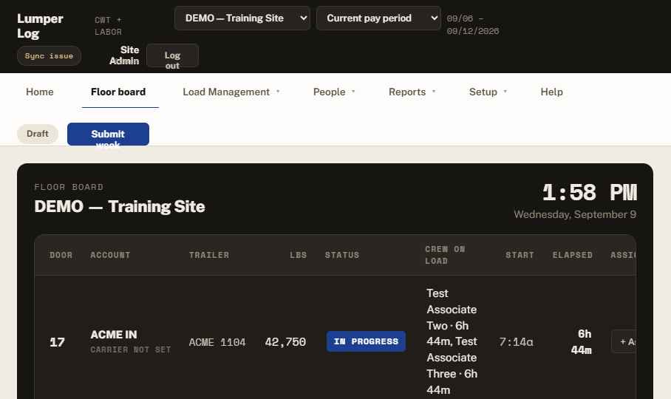The height and width of the screenshot is (399, 671).
Task: Click the Draft status pill
Action: 38,134
